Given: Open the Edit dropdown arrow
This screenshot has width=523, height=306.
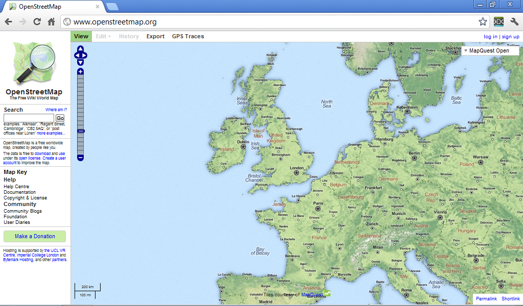Looking at the screenshot, I should point(109,37).
